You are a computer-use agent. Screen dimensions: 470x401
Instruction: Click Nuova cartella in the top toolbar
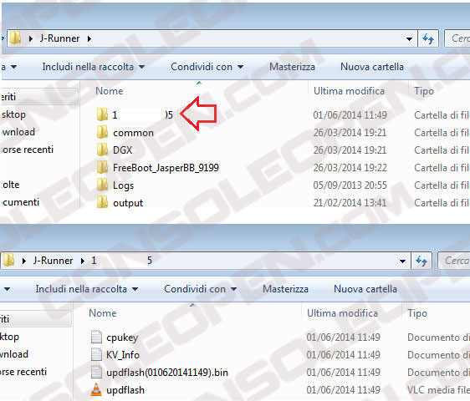click(372, 67)
